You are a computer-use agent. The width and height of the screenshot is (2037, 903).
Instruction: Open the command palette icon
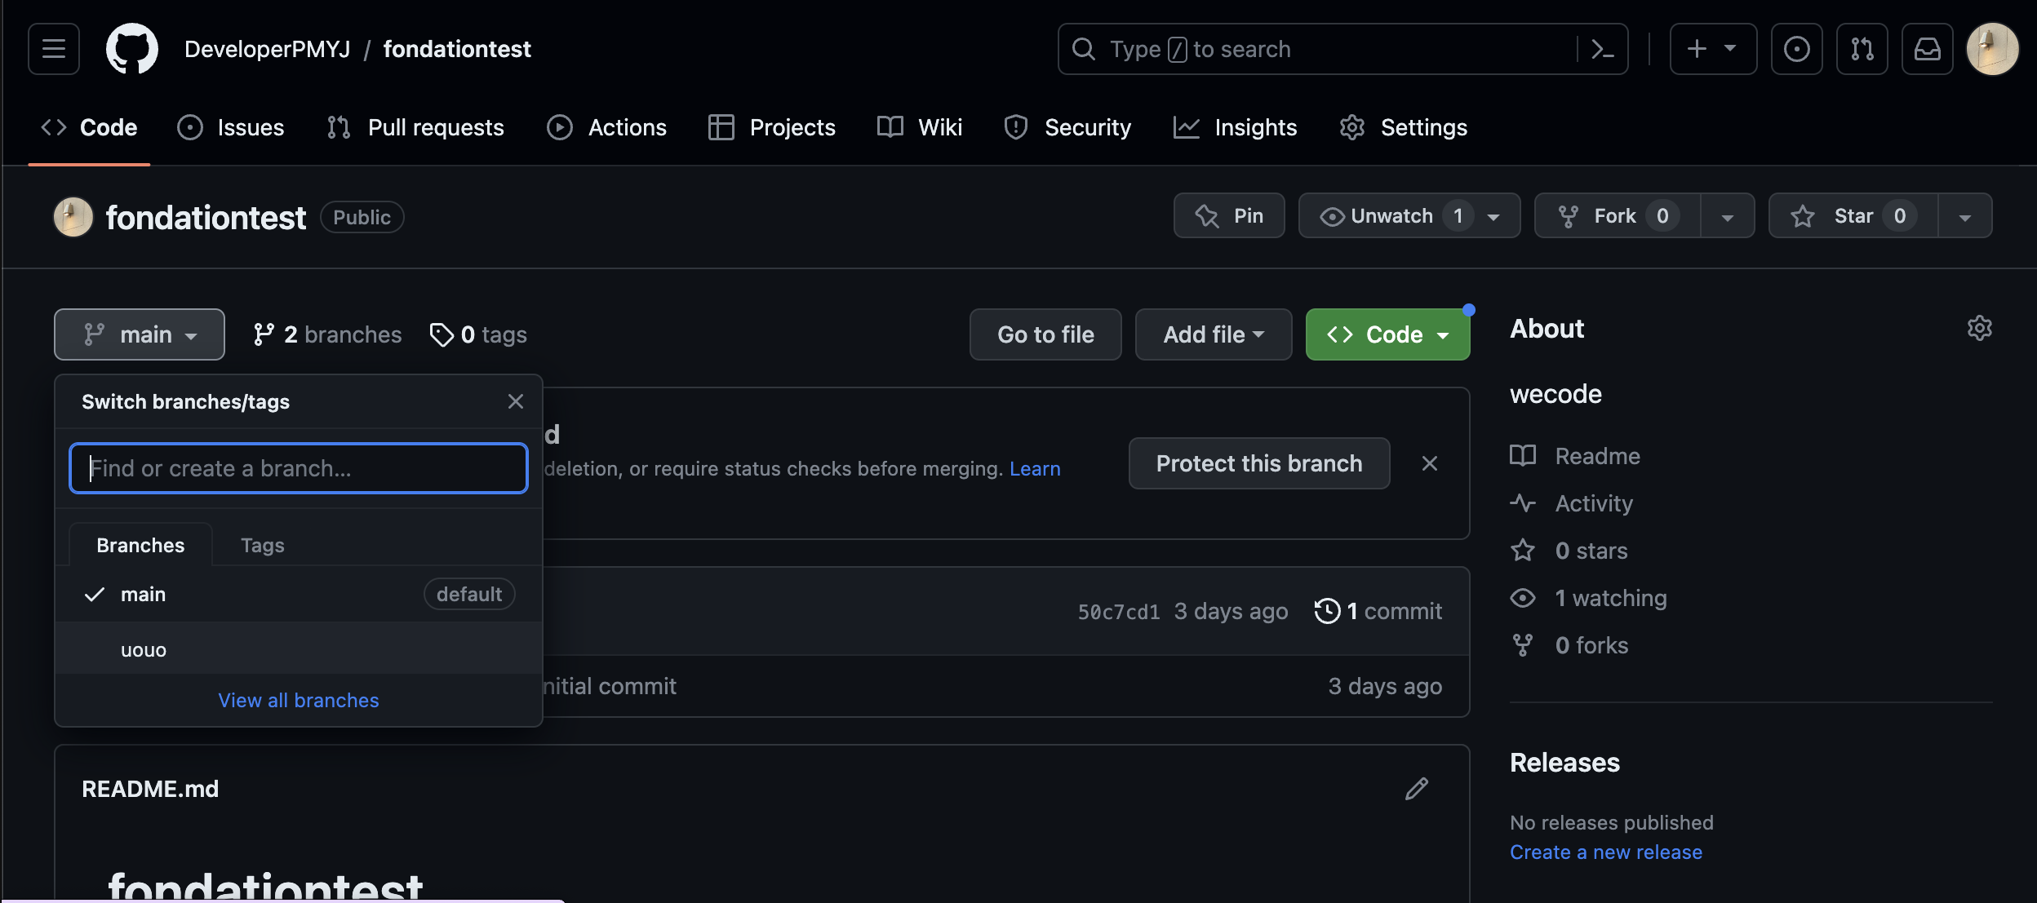coord(1602,49)
